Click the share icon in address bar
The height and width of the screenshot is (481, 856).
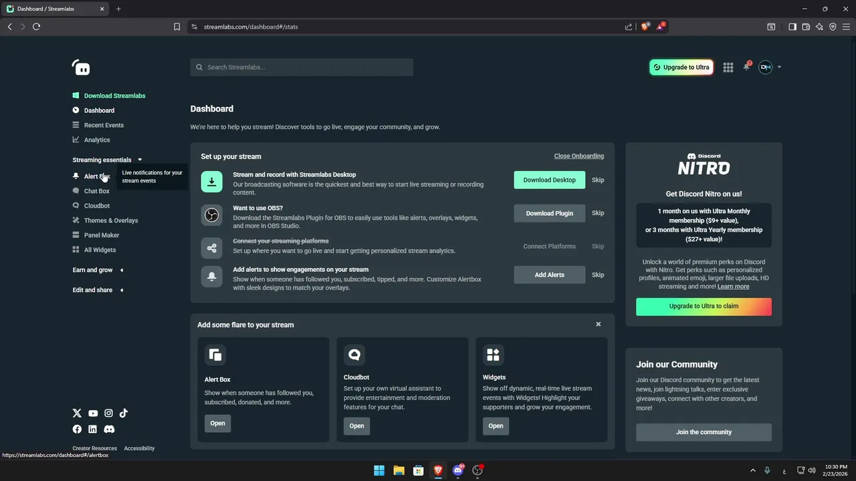629,27
